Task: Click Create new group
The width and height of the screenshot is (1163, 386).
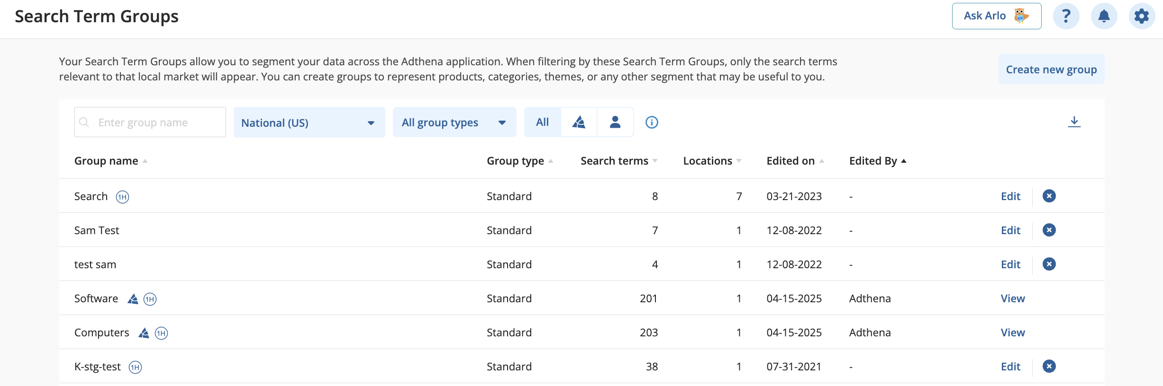Action: (x=1051, y=69)
